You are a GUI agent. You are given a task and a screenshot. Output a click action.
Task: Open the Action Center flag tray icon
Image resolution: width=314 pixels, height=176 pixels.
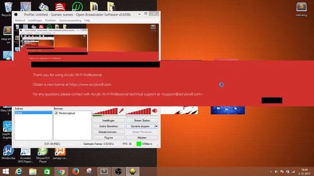coord(282,172)
